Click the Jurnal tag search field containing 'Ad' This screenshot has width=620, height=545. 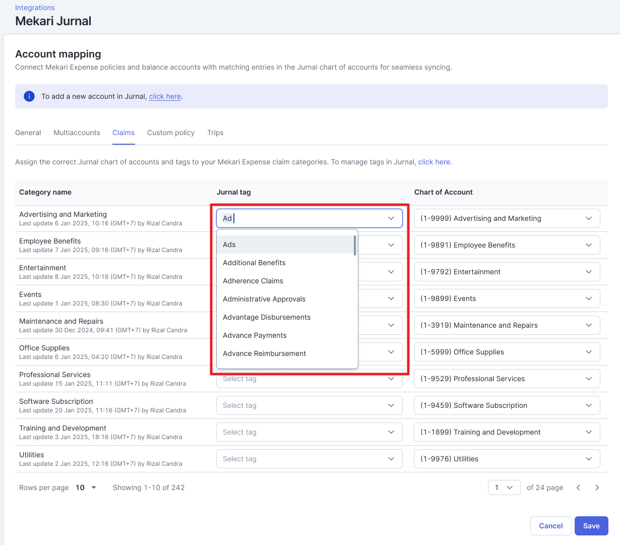pos(309,218)
